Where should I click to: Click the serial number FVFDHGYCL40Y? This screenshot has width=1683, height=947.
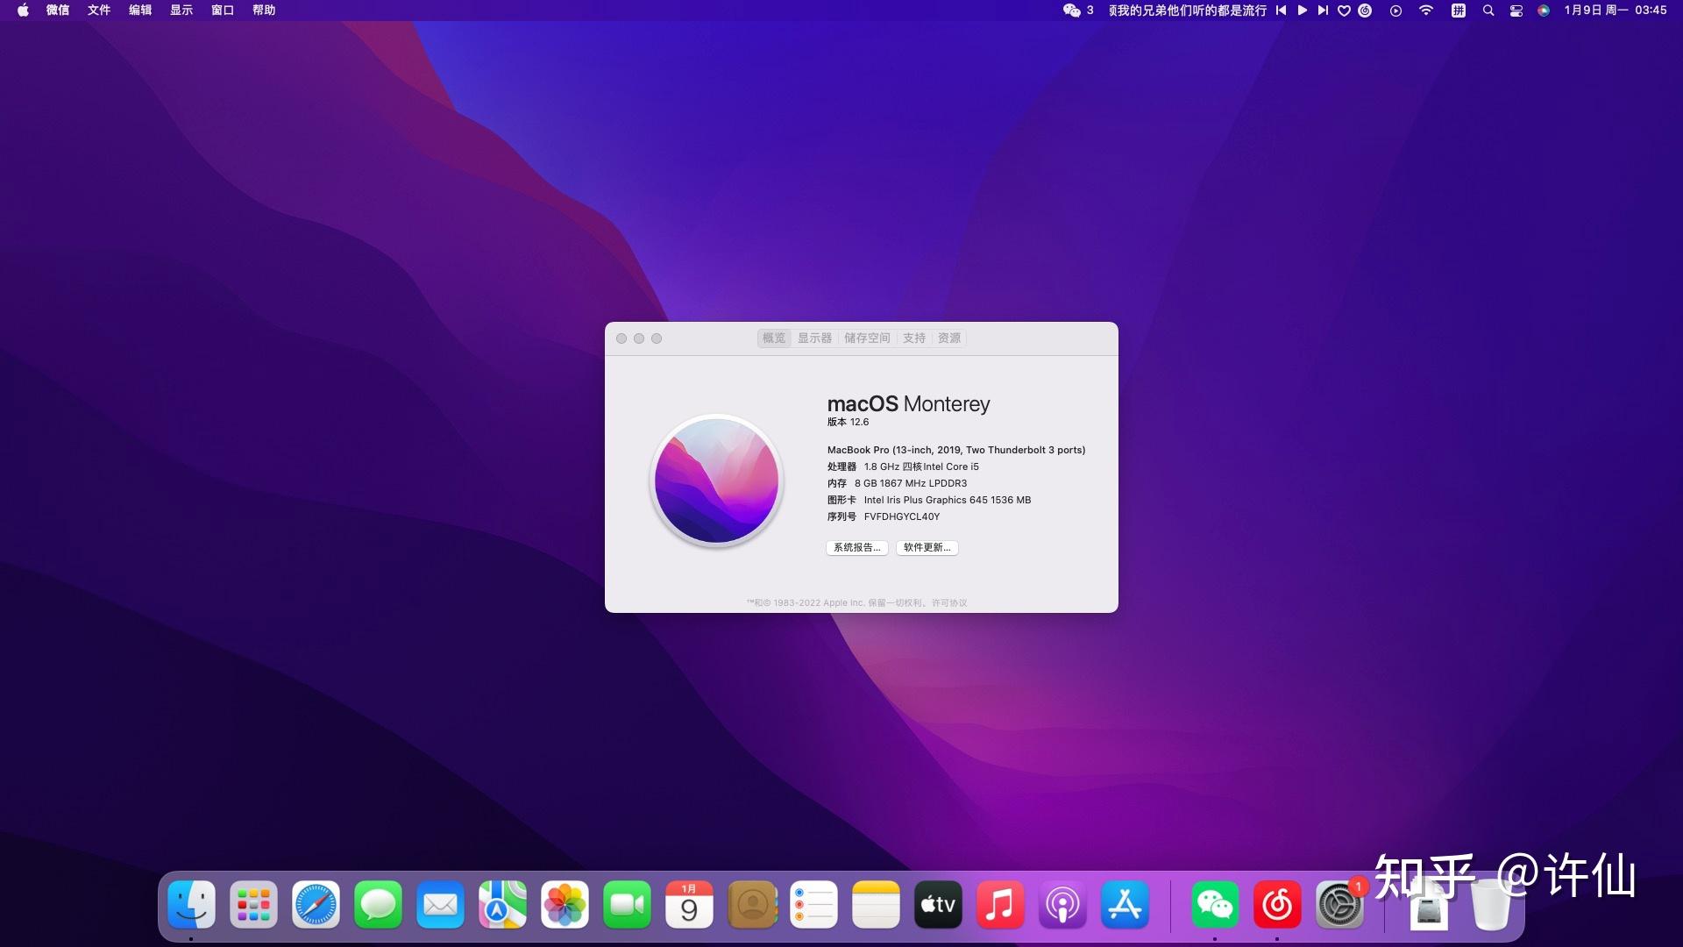pyautogui.click(x=902, y=516)
